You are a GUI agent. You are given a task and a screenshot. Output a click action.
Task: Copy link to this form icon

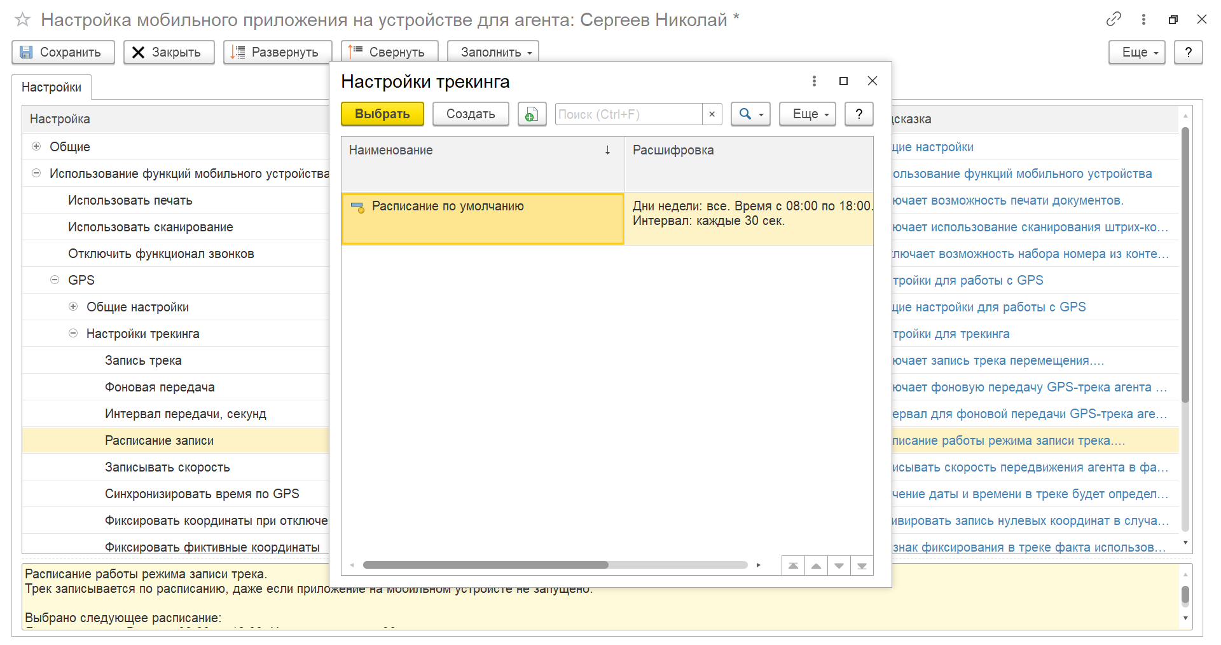point(1114,19)
